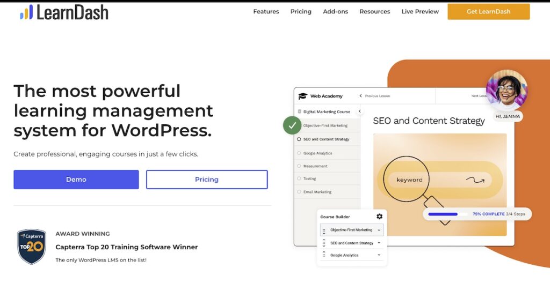Image resolution: width=550 pixels, height=298 pixels.
Task: Select the Google Analytics sidebar lesson
Action: pos(317,153)
